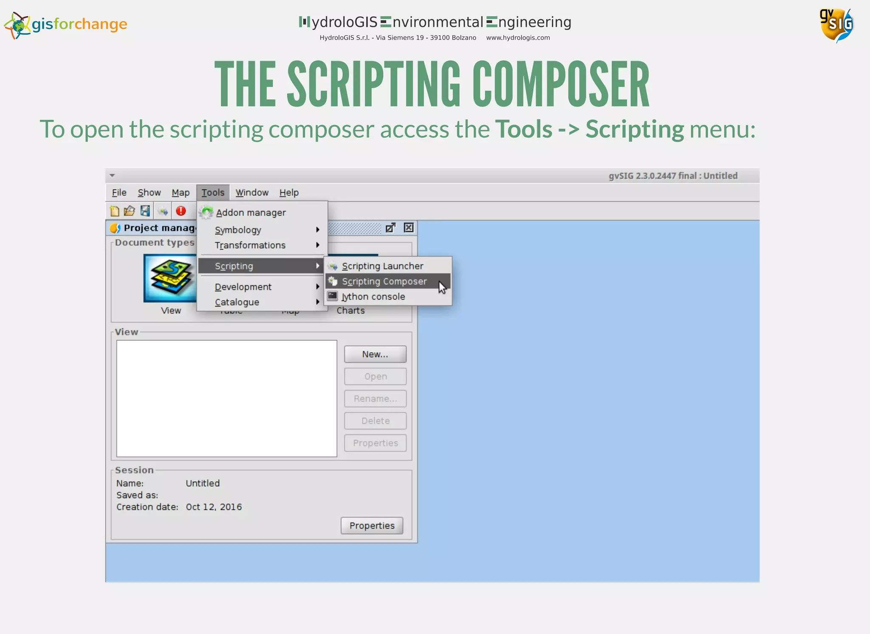This screenshot has height=634, width=870.
Task: Click the new project toolbar icon
Action: [x=114, y=211]
